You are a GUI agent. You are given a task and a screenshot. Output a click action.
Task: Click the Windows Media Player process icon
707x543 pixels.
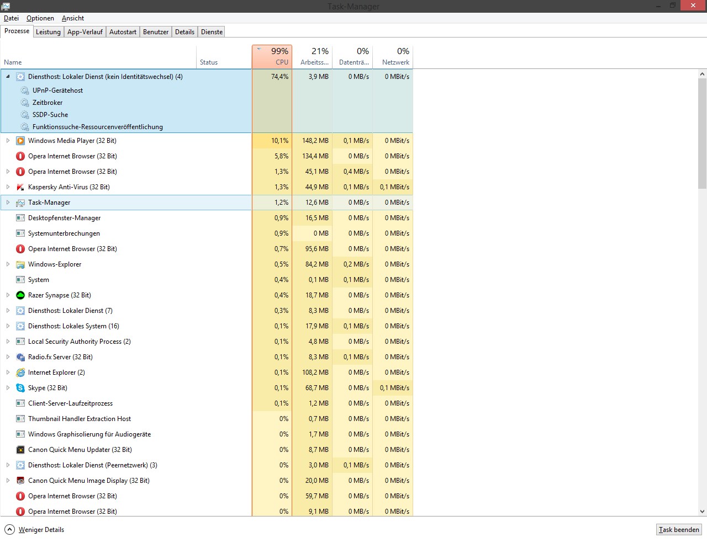(x=20, y=141)
